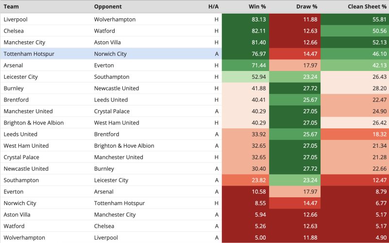Click the Manchester City team name

pos(24,42)
